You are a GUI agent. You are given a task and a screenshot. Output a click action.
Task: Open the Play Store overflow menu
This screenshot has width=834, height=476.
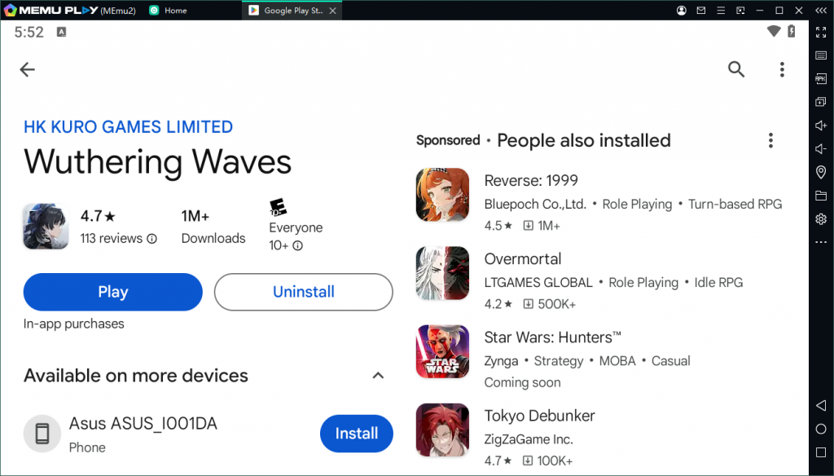782,69
